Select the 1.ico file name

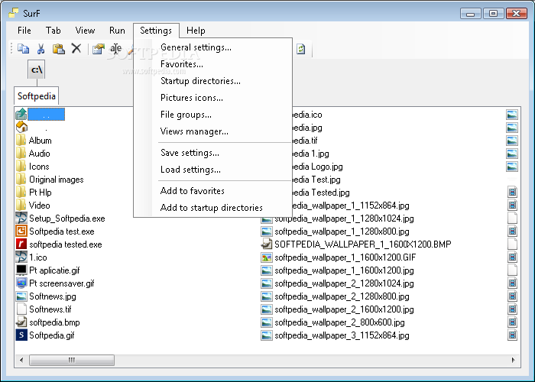tap(38, 257)
